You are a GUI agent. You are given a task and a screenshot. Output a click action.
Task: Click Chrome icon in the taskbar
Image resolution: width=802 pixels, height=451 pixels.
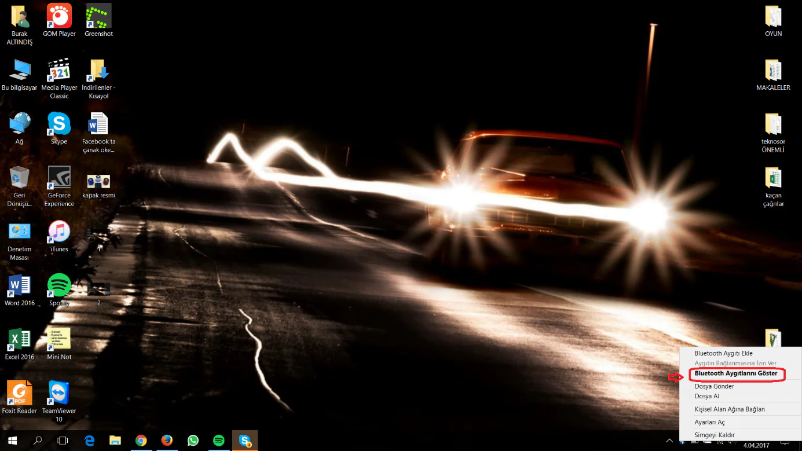pyautogui.click(x=141, y=441)
